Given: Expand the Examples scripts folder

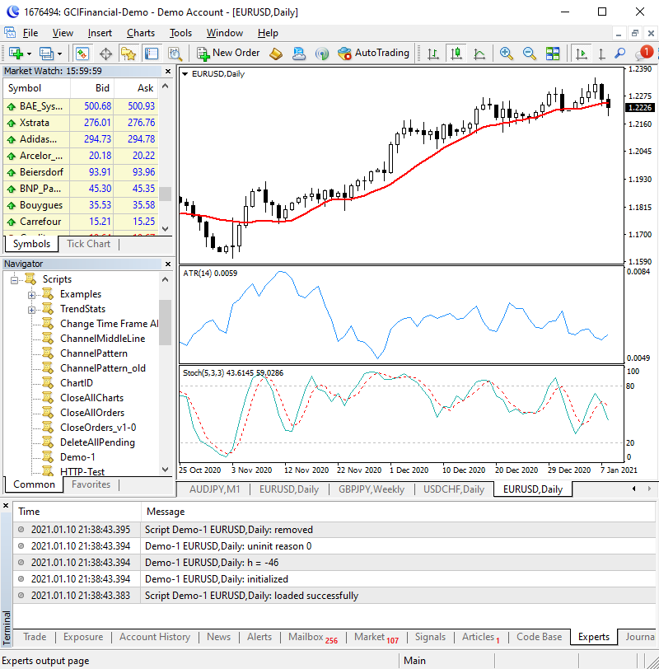Looking at the screenshot, I should point(32,295).
